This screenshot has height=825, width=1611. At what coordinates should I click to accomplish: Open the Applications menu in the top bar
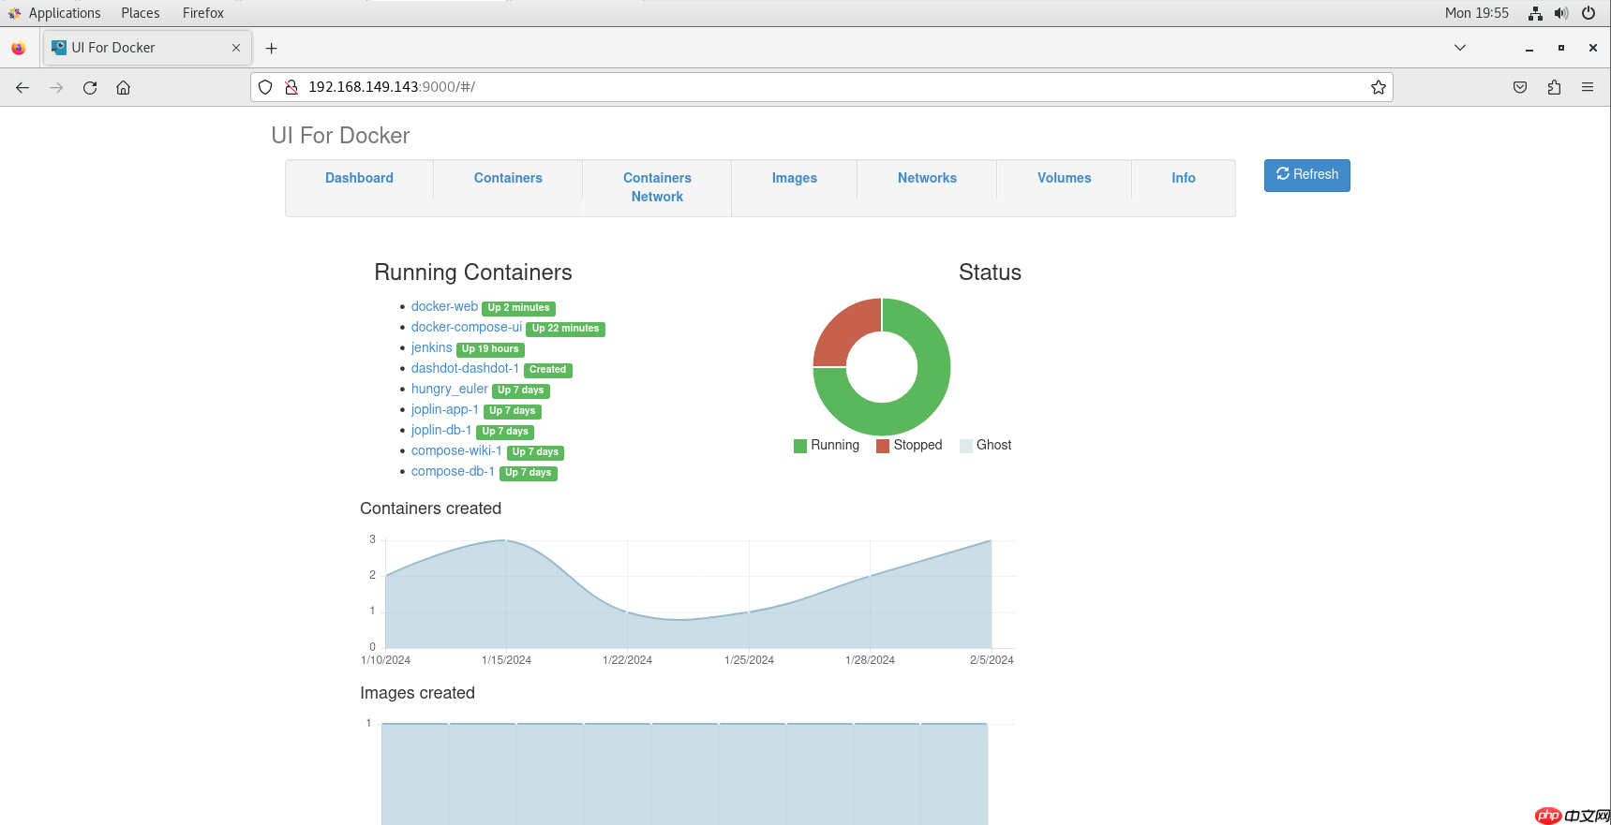point(65,13)
